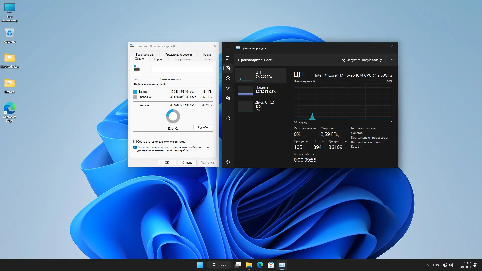Disable file content indexing on this drive
482x271 pixels.
(135, 147)
